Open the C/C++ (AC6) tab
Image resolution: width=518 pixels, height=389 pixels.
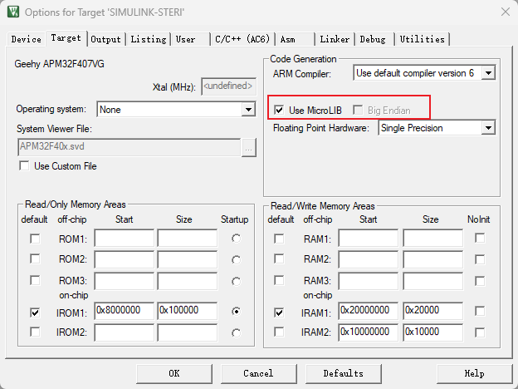coord(242,39)
